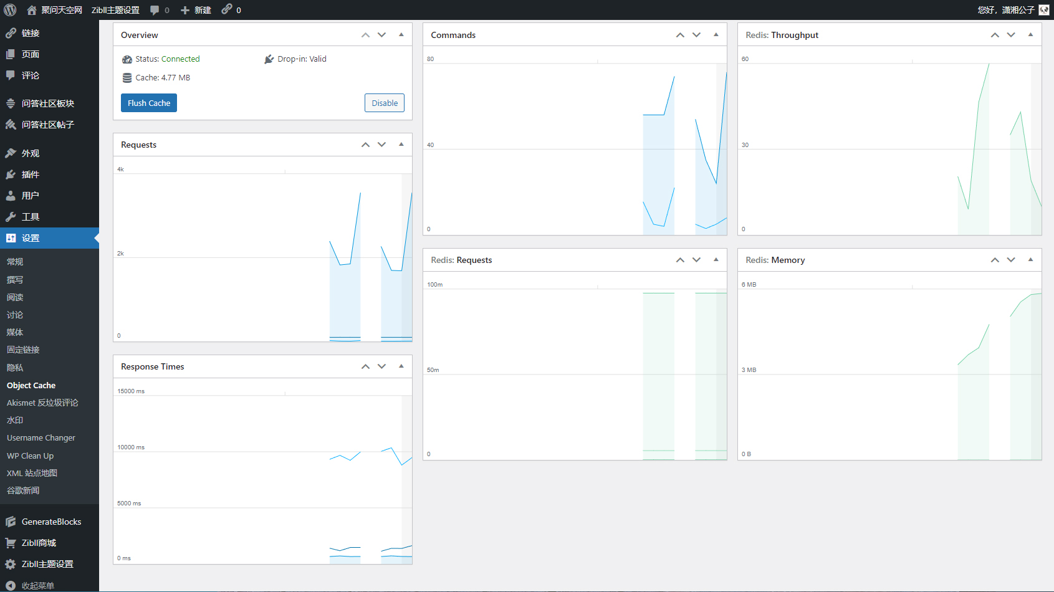Open 问答社区帖子 in the sidebar
The height and width of the screenshot is (592, 1054).
tap(49, 125)
